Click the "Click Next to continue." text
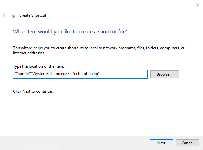Viewport: 203px width, 150px height. tap(33, 91)
